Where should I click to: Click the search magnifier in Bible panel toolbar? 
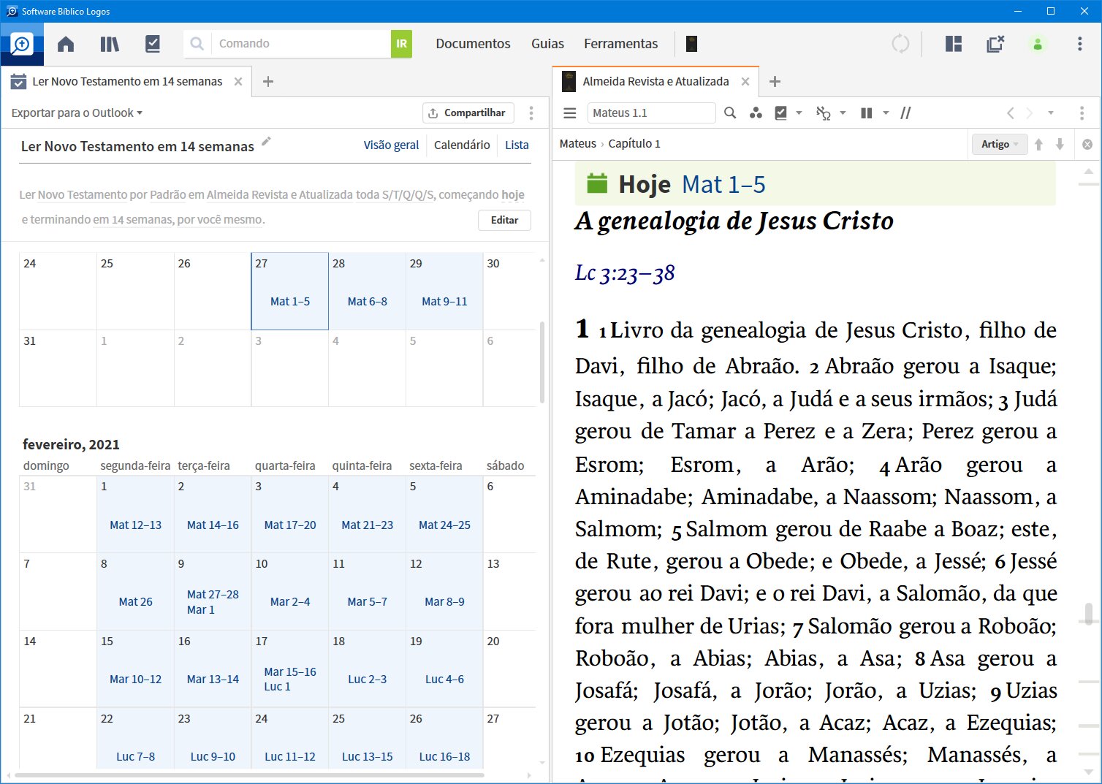[730, 113]
